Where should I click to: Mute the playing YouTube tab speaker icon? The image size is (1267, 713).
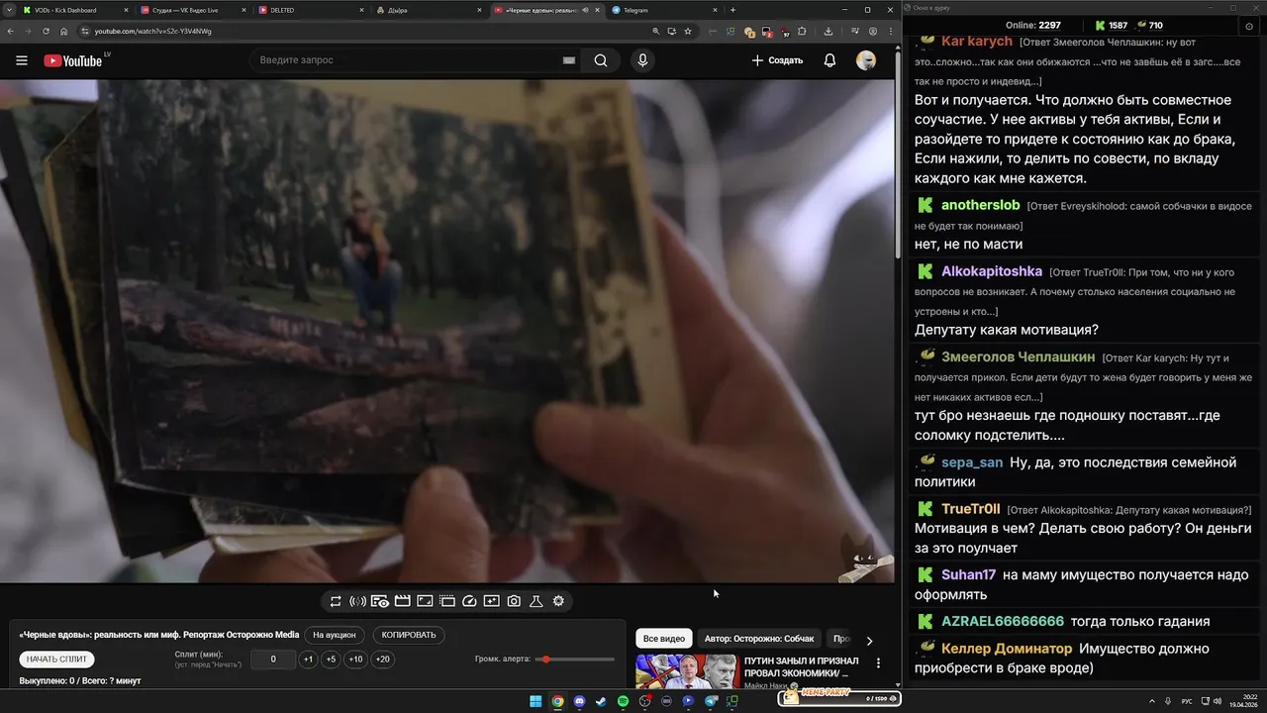click(585, 10)
